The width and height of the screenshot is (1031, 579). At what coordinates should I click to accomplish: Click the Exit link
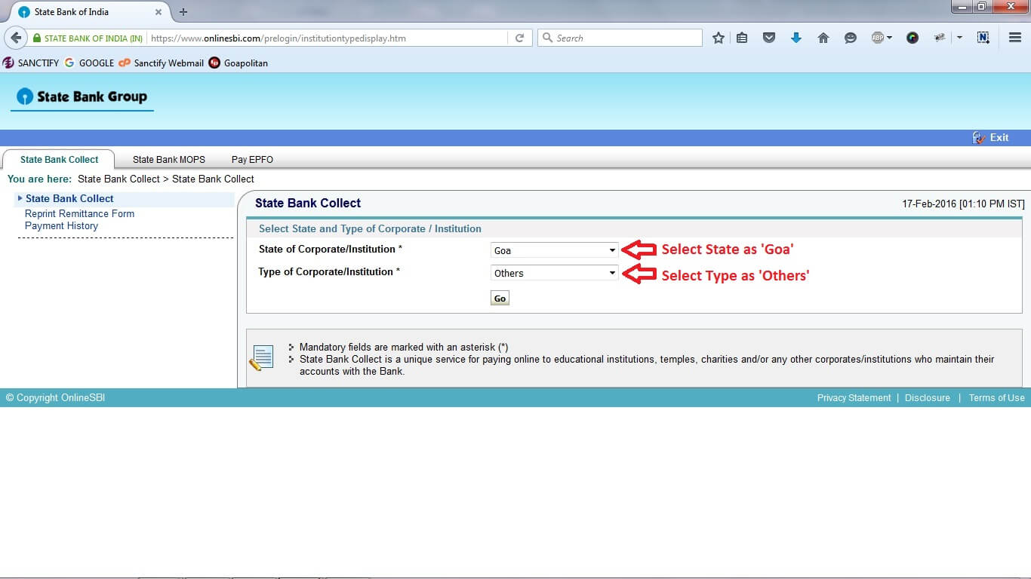click(x=991, y=137)
